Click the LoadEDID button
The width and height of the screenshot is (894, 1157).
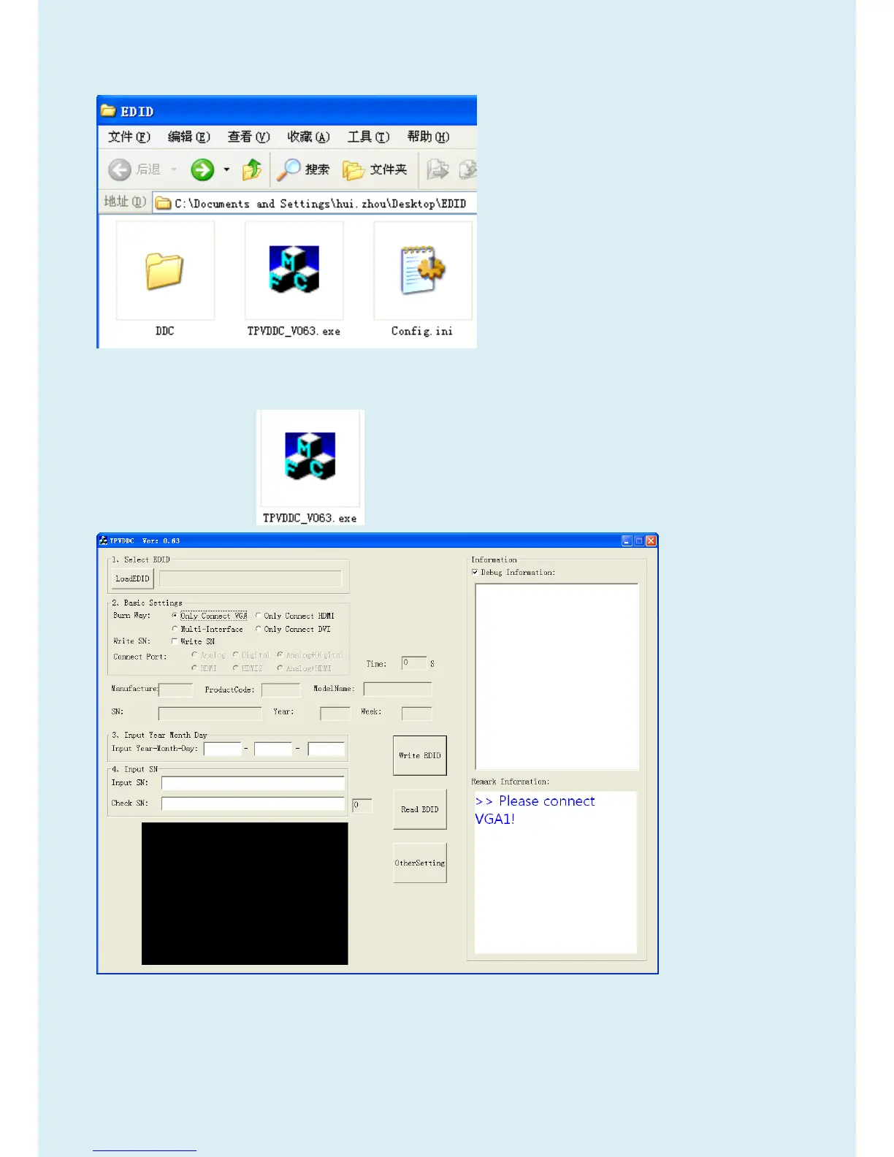point(132,578)
